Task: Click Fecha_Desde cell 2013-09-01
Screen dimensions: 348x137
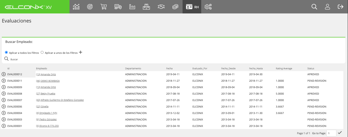Action: coord(228,113)
